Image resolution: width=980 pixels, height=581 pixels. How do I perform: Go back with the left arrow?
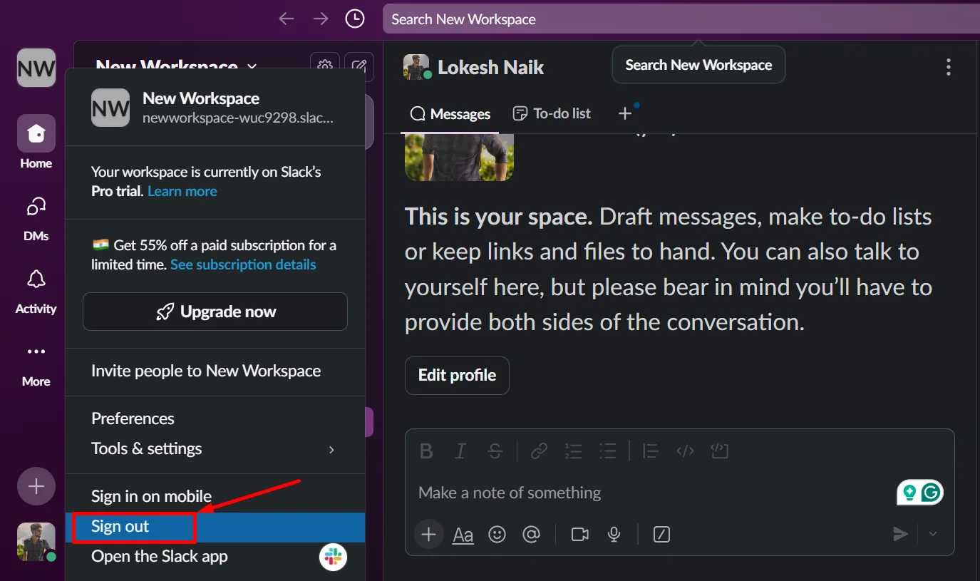click(x=287, y=19)
